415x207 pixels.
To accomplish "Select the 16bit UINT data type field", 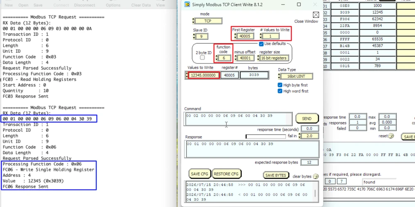I will [x=296, y=76].
